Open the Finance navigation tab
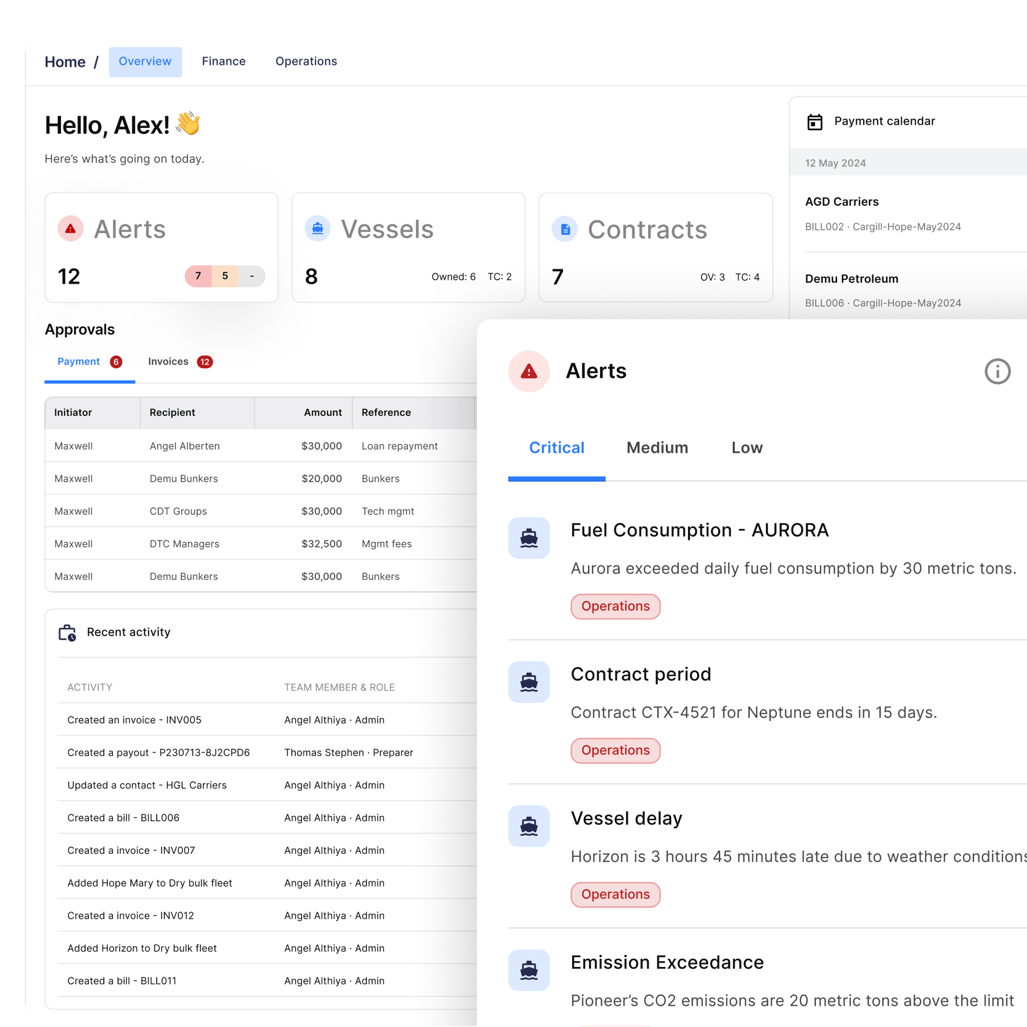The height and width of the screenshot is (1027, 1027). 223,62
